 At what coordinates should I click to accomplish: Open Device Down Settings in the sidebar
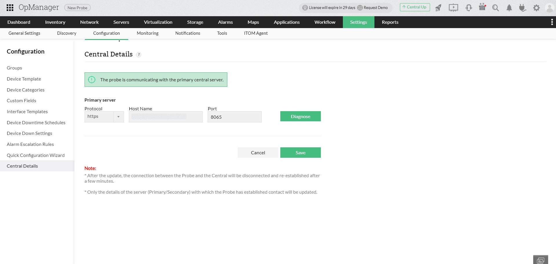click(30, 133)
